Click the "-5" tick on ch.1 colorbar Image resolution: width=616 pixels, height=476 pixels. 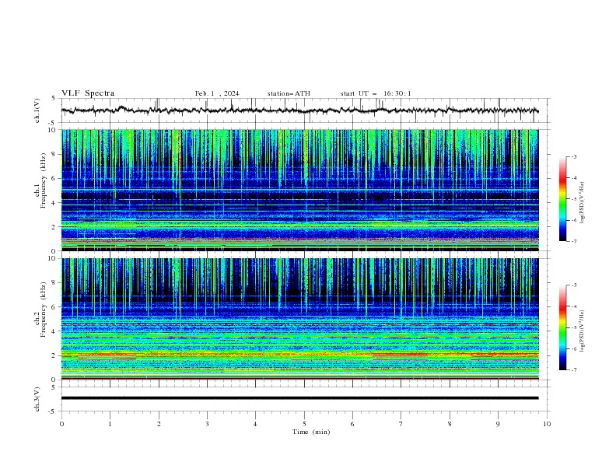pos(574,199)
